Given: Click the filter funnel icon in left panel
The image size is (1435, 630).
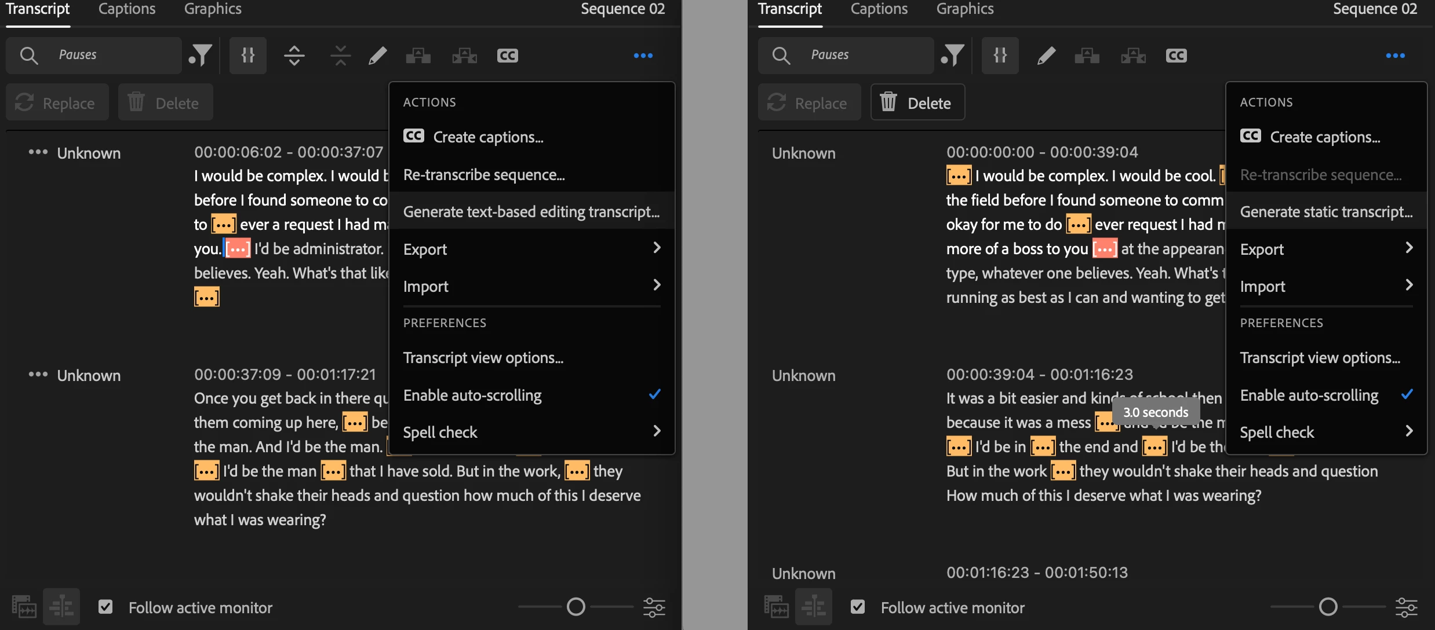Looking at the screenshot, I should (201, 56).
